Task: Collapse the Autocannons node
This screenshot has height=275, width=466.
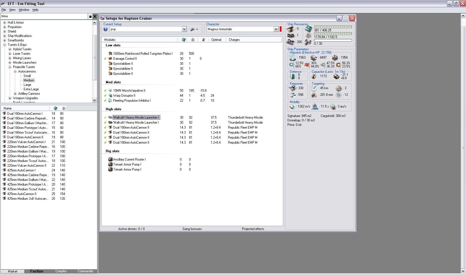Action: click(15, 71)
